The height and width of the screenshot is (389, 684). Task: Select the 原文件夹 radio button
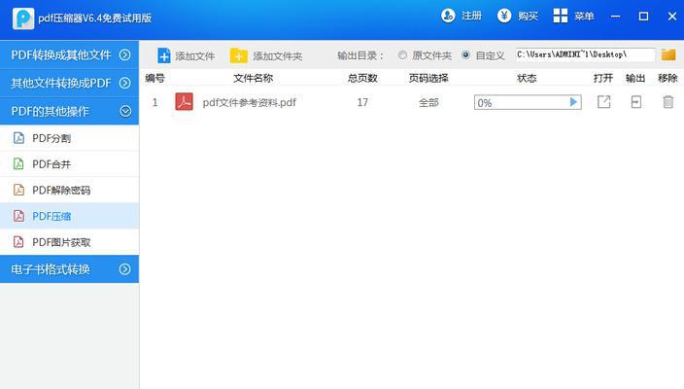pyautogui.click(x=402, y=55)
